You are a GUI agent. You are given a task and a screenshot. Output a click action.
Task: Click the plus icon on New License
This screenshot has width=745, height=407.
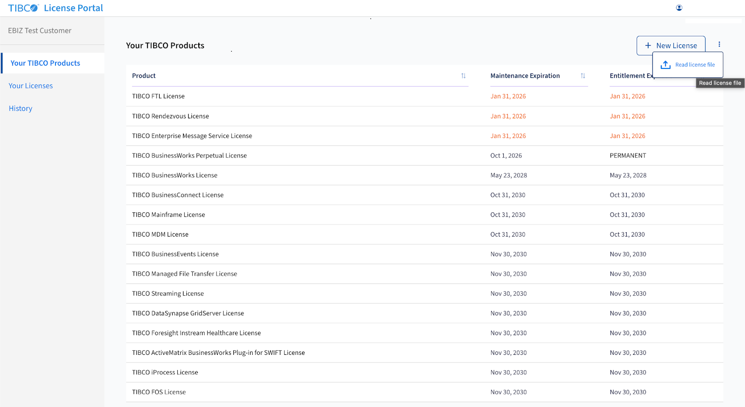click(648, 46)
